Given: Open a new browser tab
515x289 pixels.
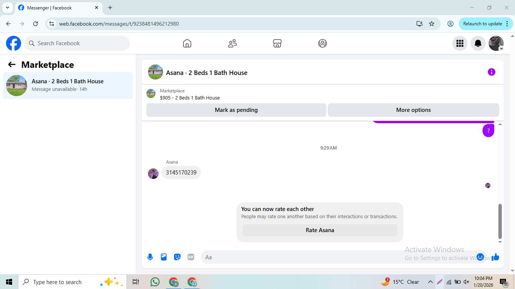Looking at the screenshot, I should (x=110, y=8).
